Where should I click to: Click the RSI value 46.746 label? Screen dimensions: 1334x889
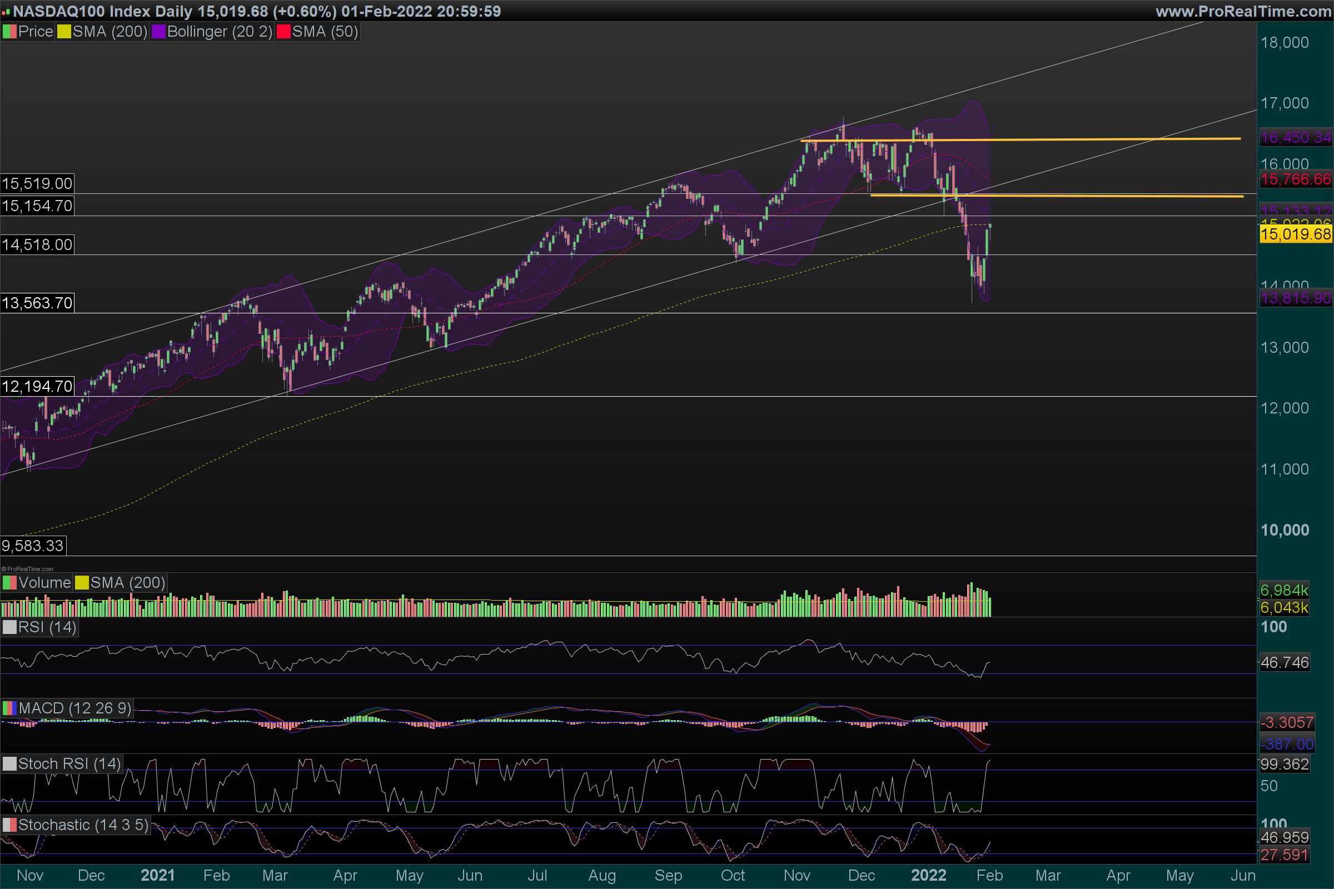click(x=1285, y=662)
